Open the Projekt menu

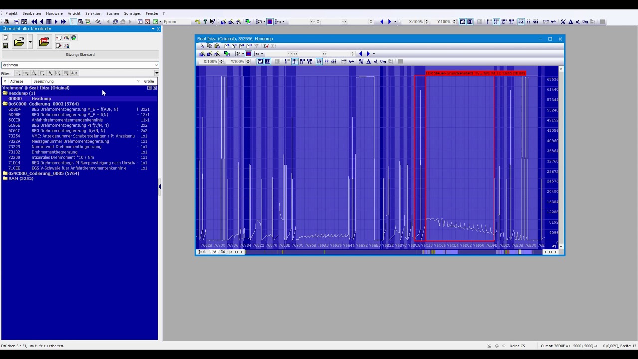pyautogui.click(x=11, y=13)
